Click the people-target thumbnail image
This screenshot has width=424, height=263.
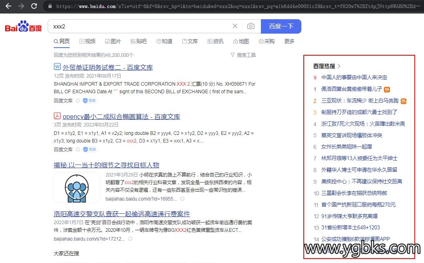coord(77,187)
